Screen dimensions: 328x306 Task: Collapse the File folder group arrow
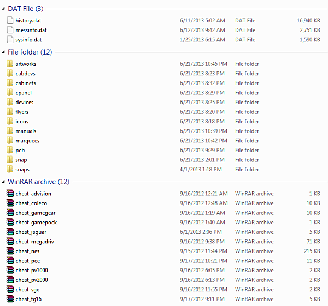tap(3, 52)
